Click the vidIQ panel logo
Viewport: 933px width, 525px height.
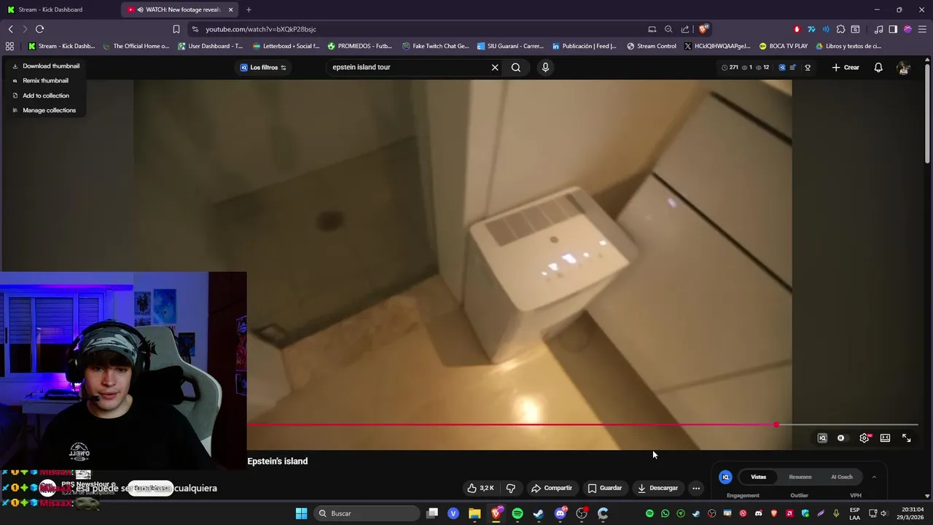725,477
